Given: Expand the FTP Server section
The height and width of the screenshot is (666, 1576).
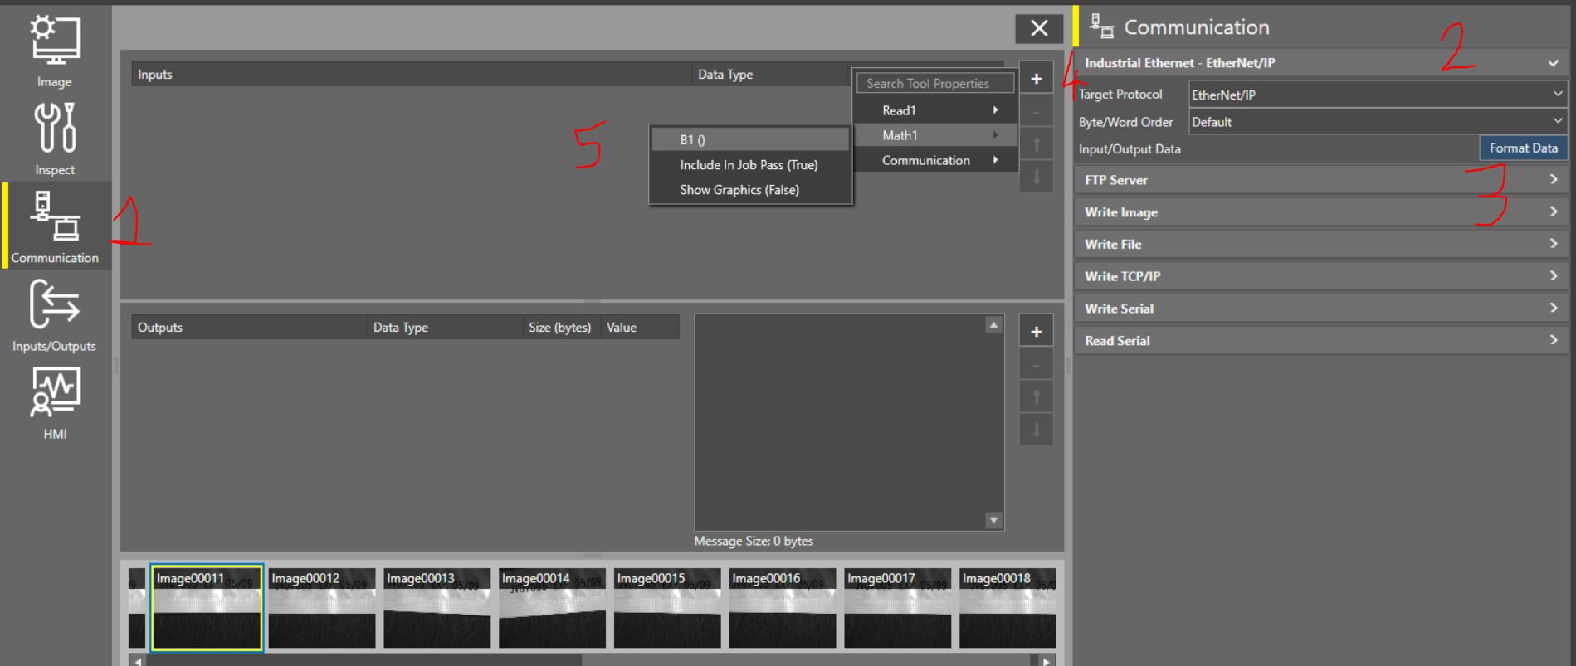Looking at the screenshot, I should pyautogui.click(x=1320, y=180).
